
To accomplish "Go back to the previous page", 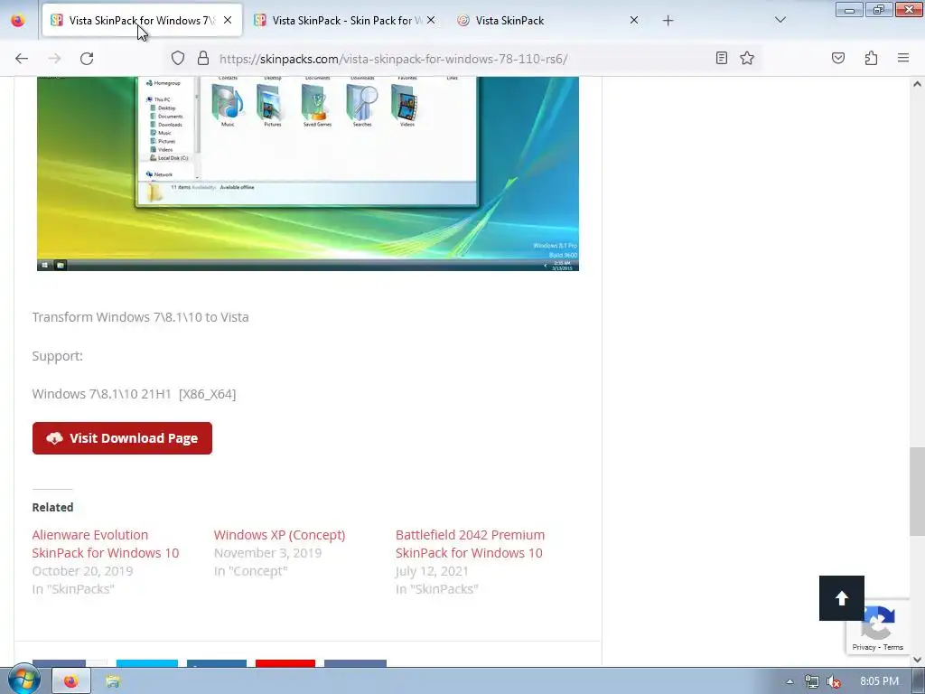I will coord(22,59).
